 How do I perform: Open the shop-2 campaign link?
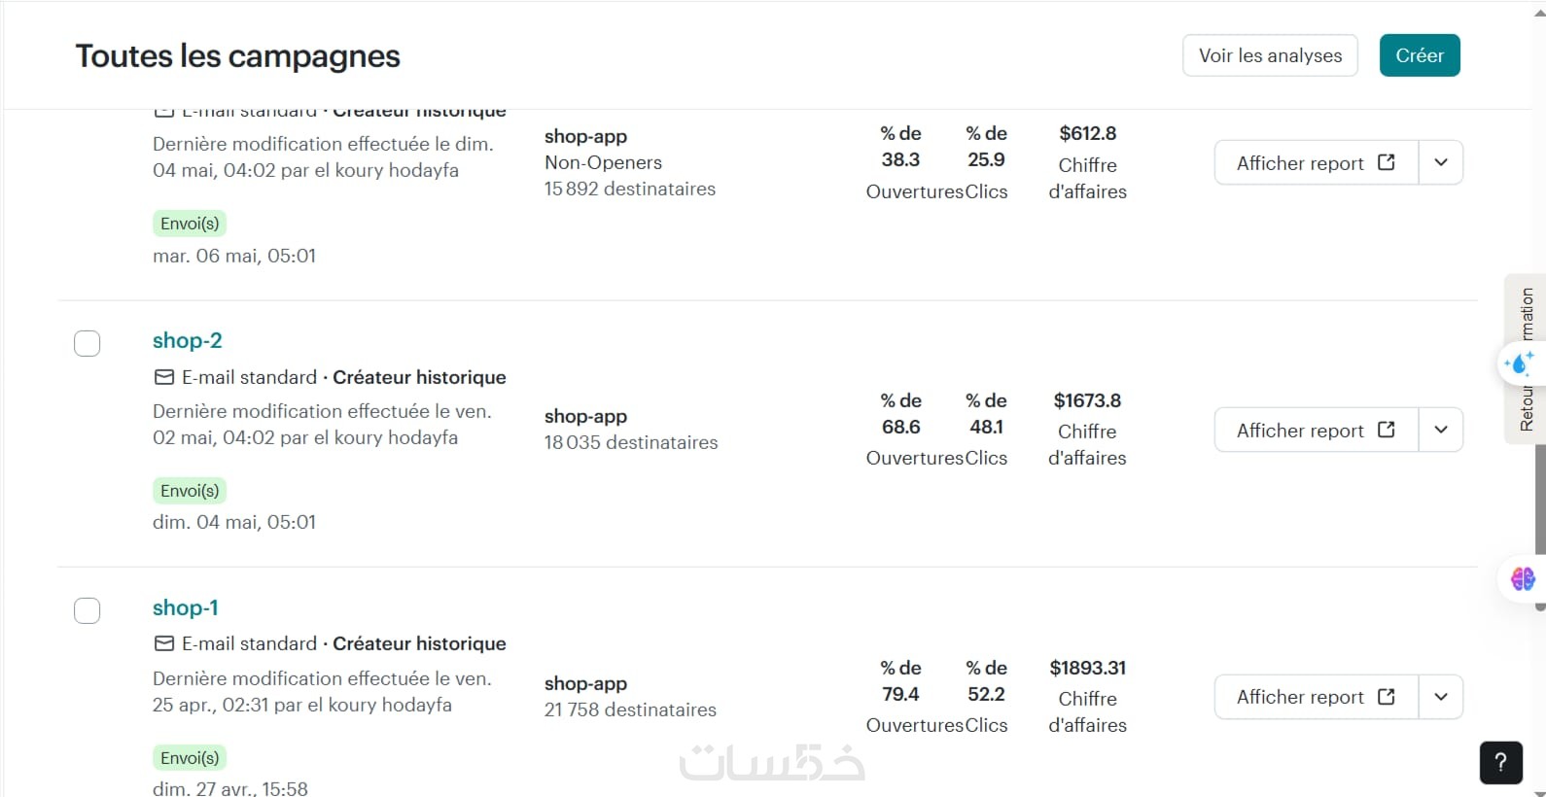[188, 340]
